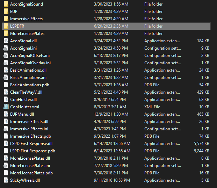Viewport: 217px width, 188px height.
Task: Click the MoreLicensePlates.dll file icon
Action: [6, 158]
